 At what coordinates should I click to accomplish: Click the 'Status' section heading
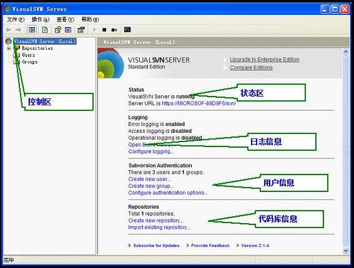click(x=136, y=90)
